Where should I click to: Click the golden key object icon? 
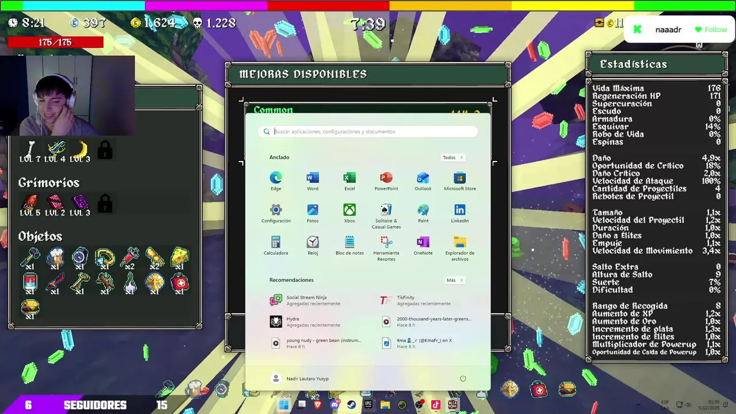tap(80, 283)
